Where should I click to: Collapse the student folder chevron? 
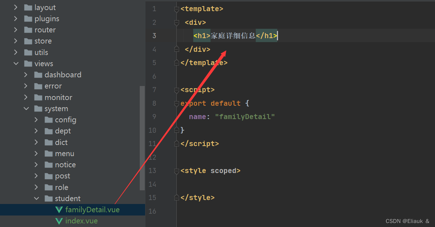[x=36, y=199]
